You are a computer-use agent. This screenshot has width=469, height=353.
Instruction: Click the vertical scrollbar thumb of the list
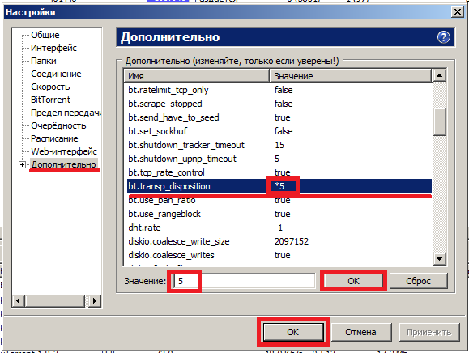point(439,121)
